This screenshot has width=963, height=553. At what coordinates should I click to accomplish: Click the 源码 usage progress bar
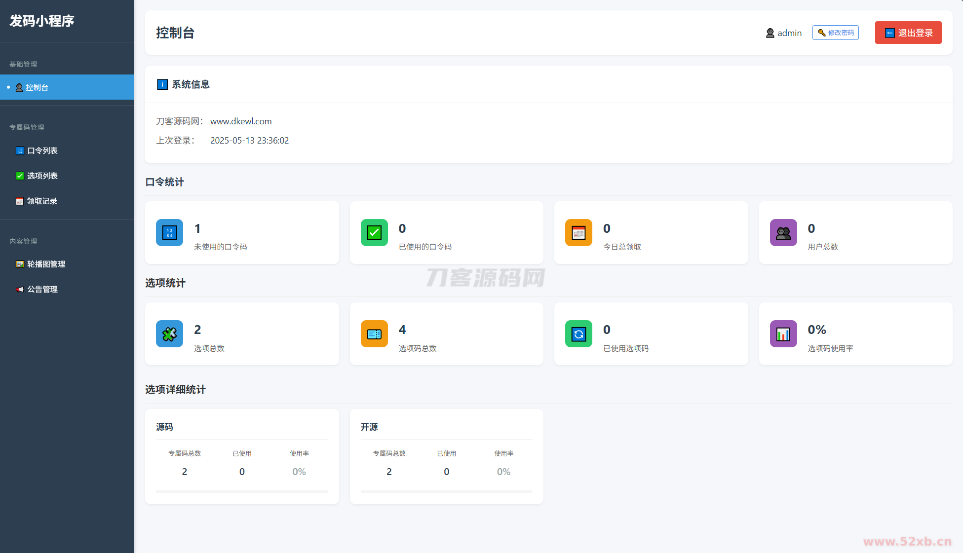242,491
